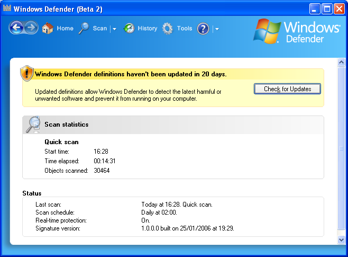
Task: Click the warning shield icon
Action: pos(27,73)
